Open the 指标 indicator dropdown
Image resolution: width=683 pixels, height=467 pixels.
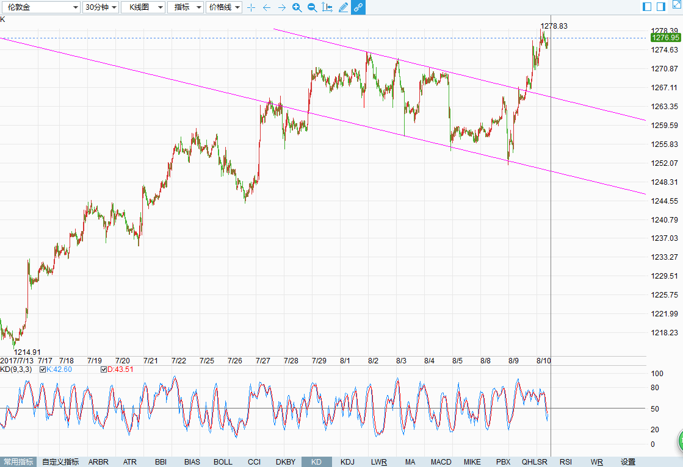[186, 7]
